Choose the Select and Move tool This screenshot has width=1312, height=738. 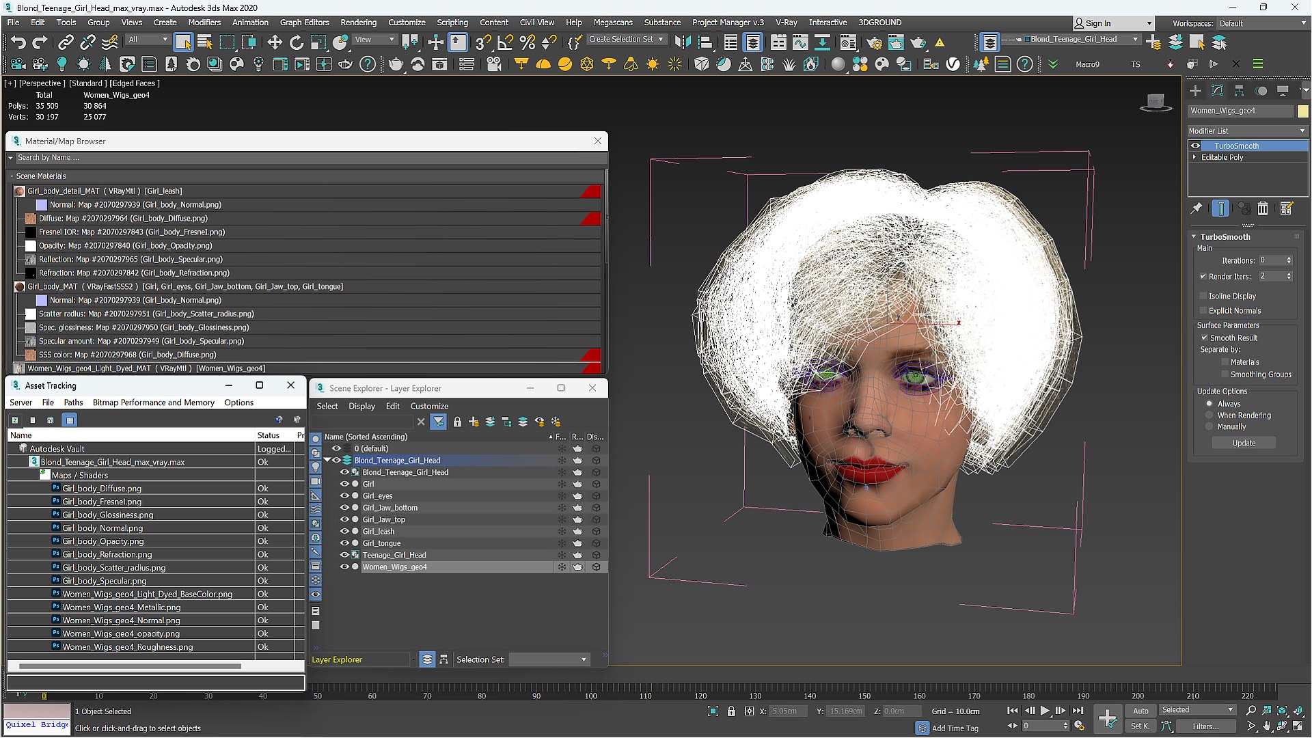pyautogui.click(x=275, y=42)
